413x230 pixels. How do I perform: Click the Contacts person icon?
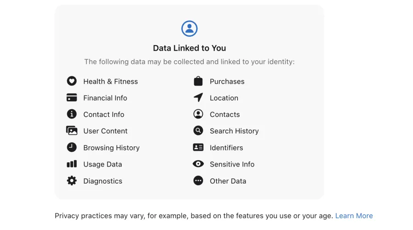point(198,115)
